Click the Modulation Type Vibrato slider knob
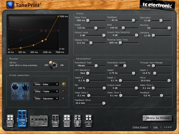179x134 pixels. (96, 66)
